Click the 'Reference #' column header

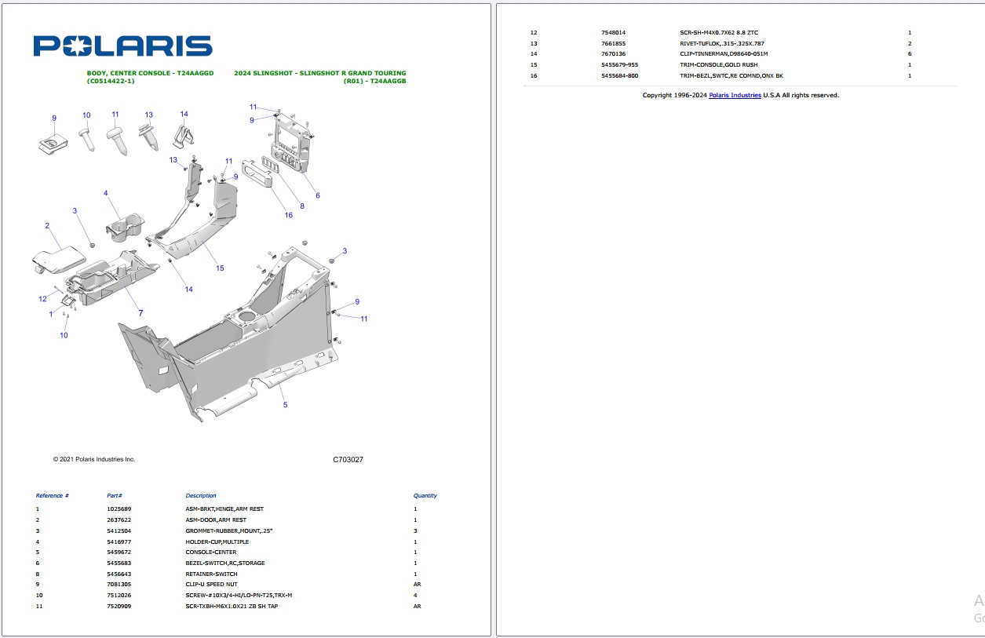53,496
